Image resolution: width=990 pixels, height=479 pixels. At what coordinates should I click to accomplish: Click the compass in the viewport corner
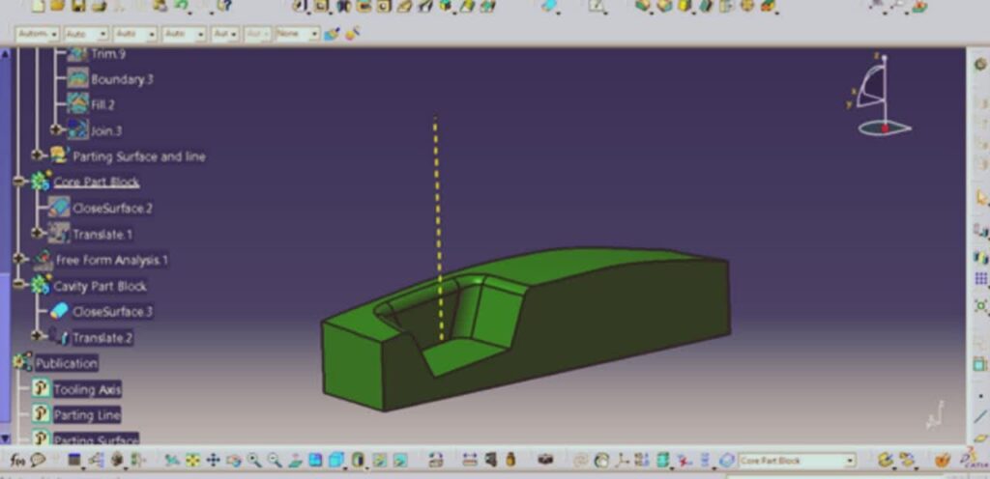878,98
